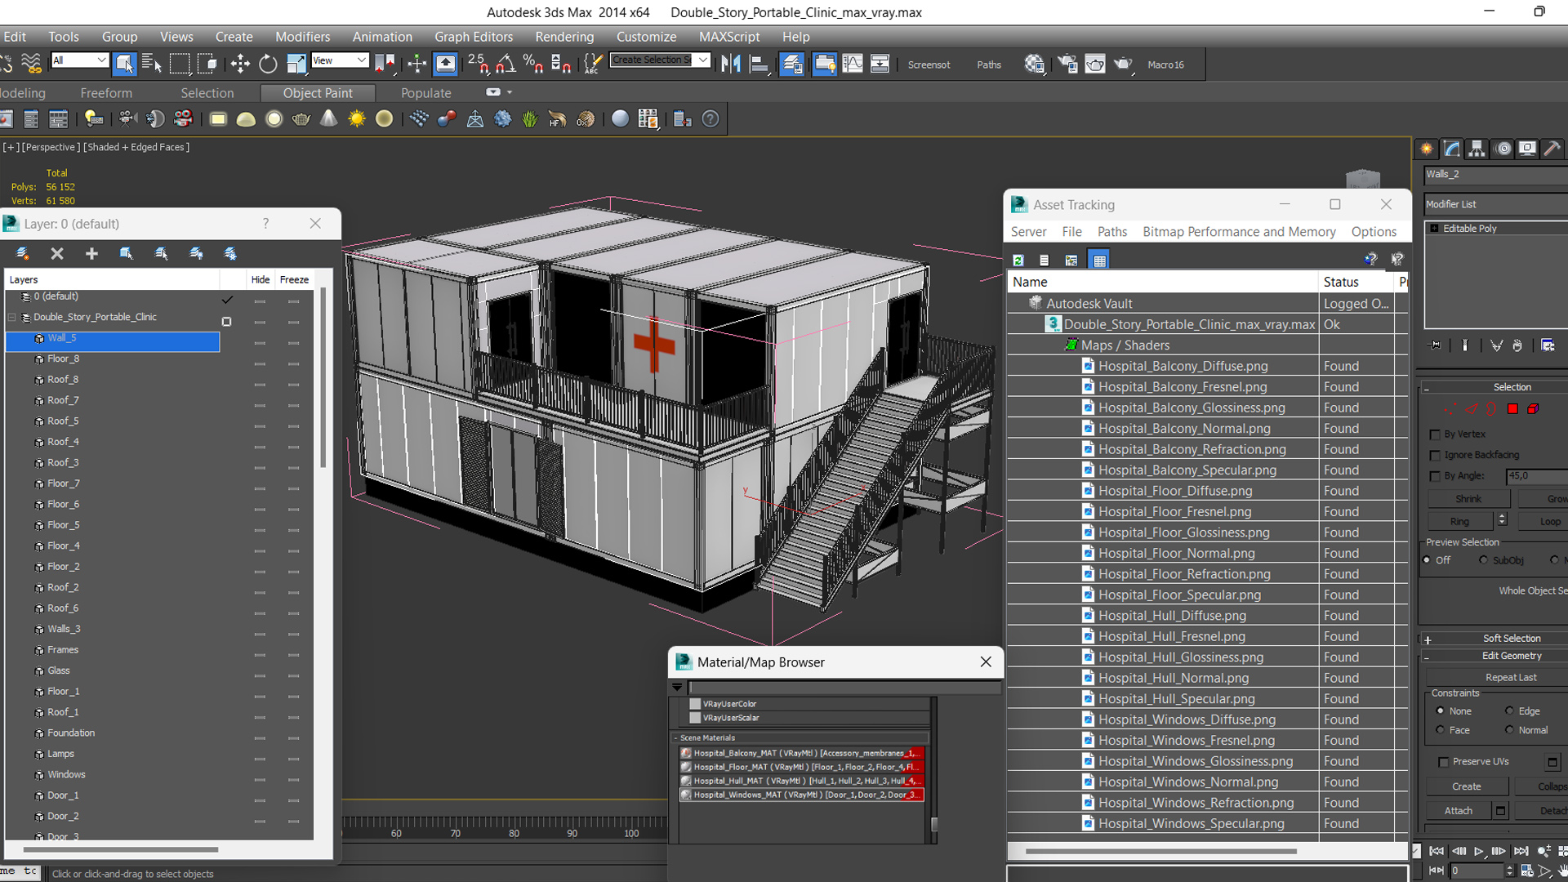1568x882 pixels.
Task: Choose the Select and Move tool
Action: (240, 64)
